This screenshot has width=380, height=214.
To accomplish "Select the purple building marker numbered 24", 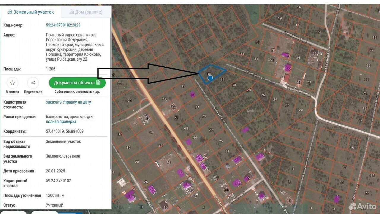I will tap(152, 189).
